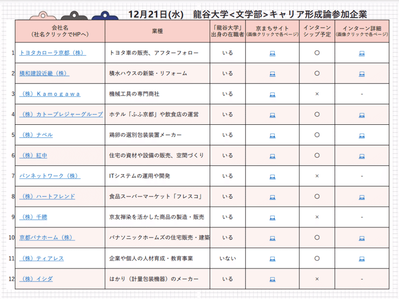Open トヨタカローラ京都（株） company link
Image resolution: width=399 pixels, height=299 pixels.
[52, 53]
